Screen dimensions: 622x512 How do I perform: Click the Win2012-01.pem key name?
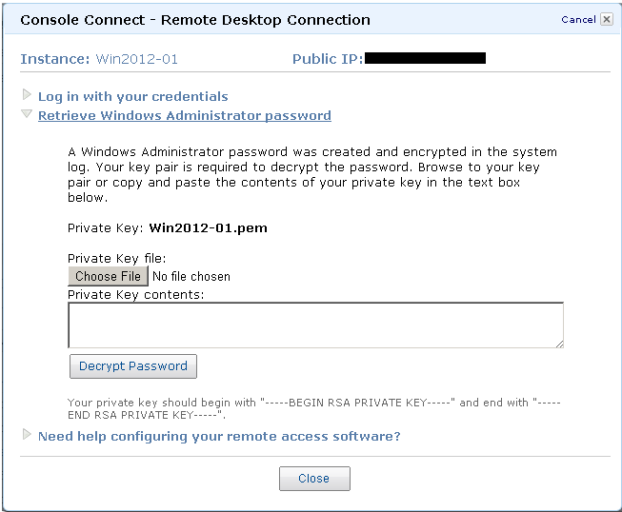[208, 228]
